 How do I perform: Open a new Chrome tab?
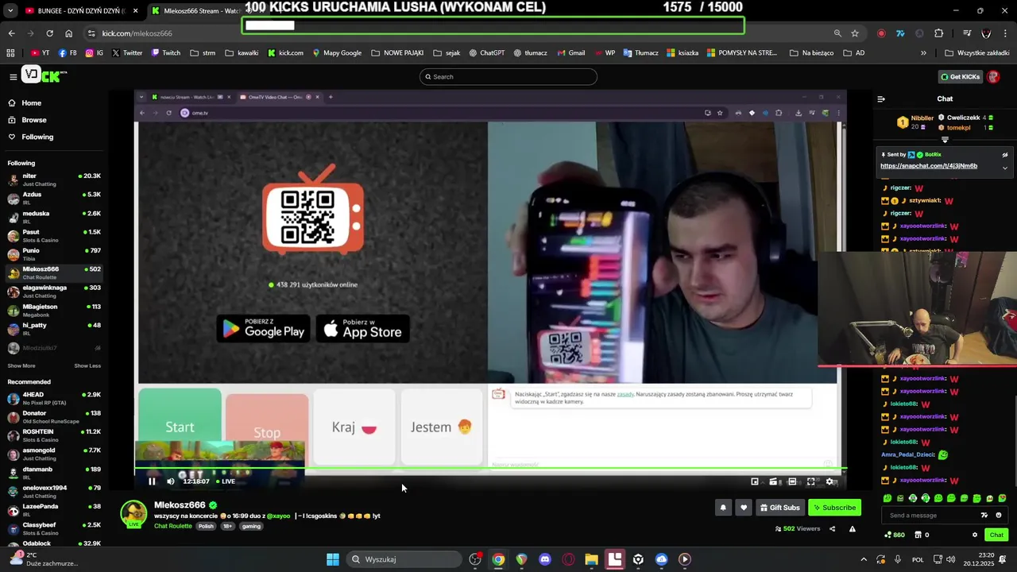click(x=281, y=11)
